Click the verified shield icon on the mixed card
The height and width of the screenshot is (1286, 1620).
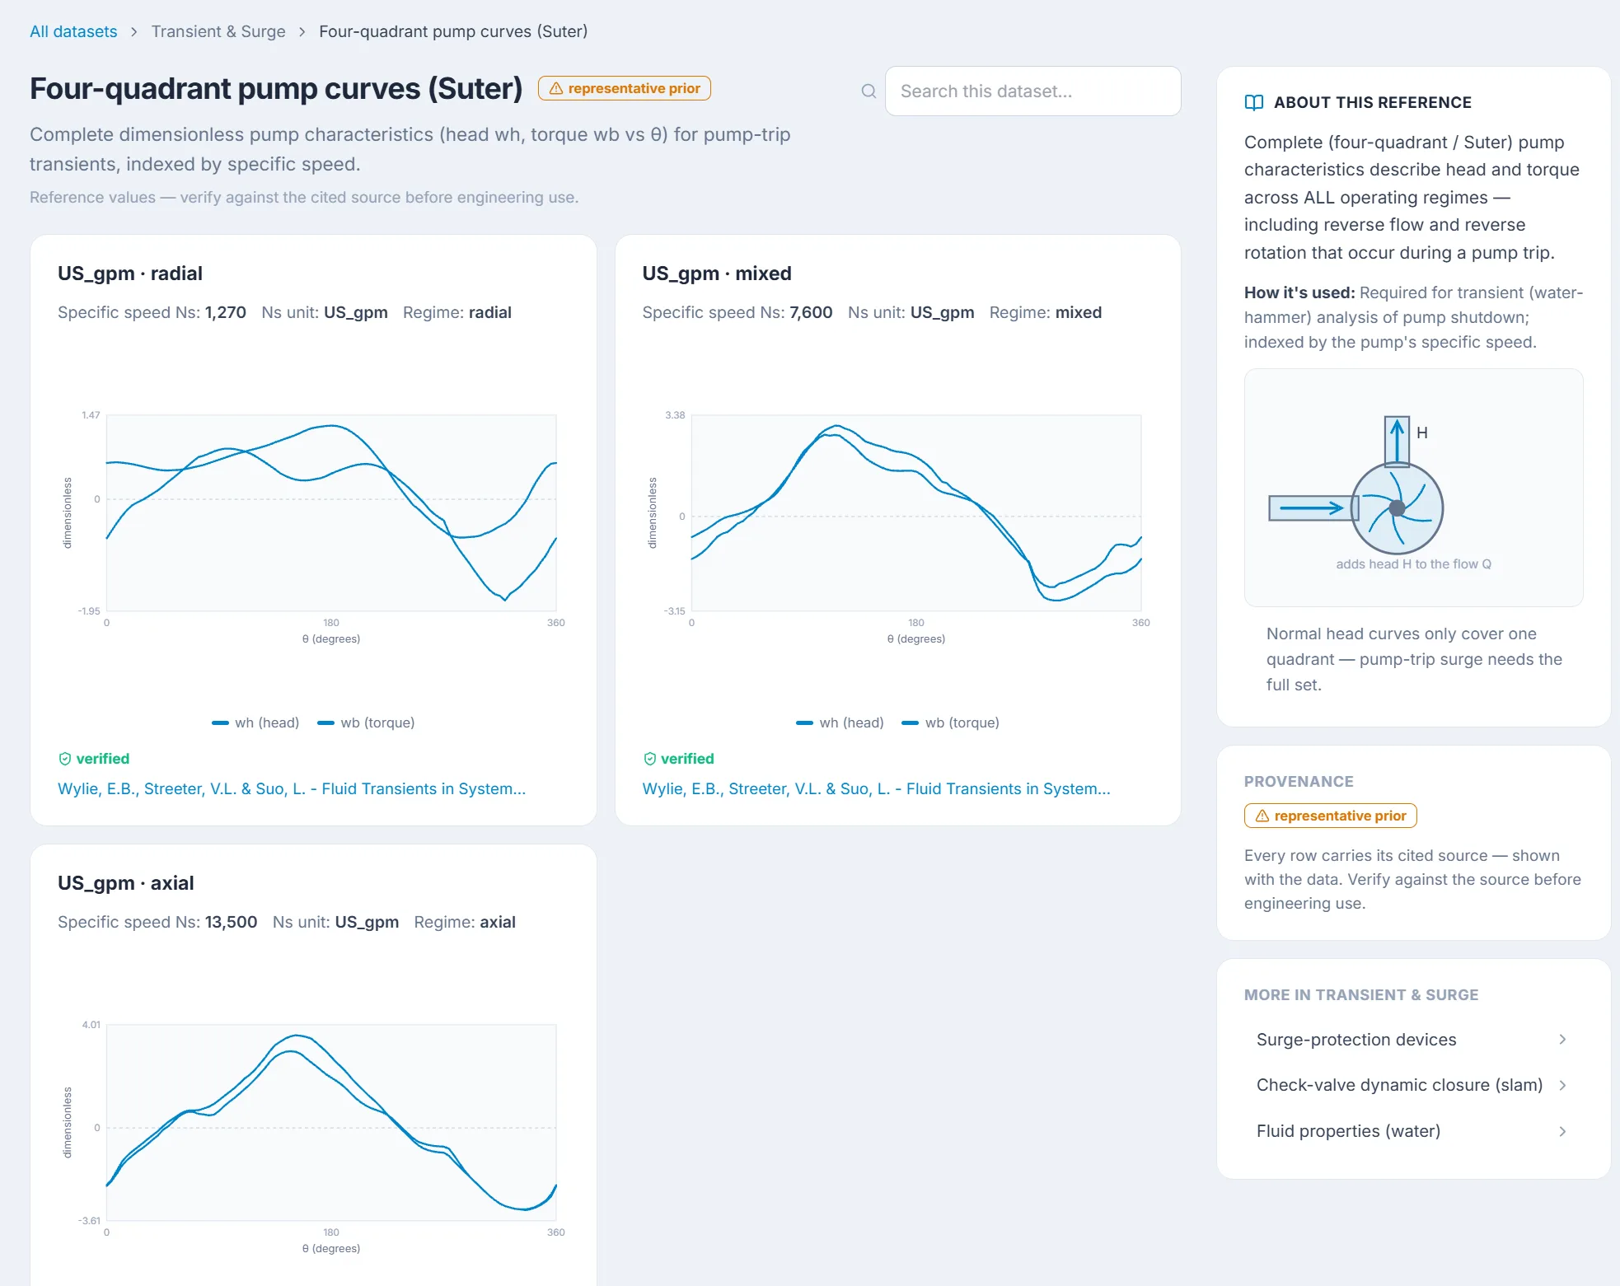650,759
